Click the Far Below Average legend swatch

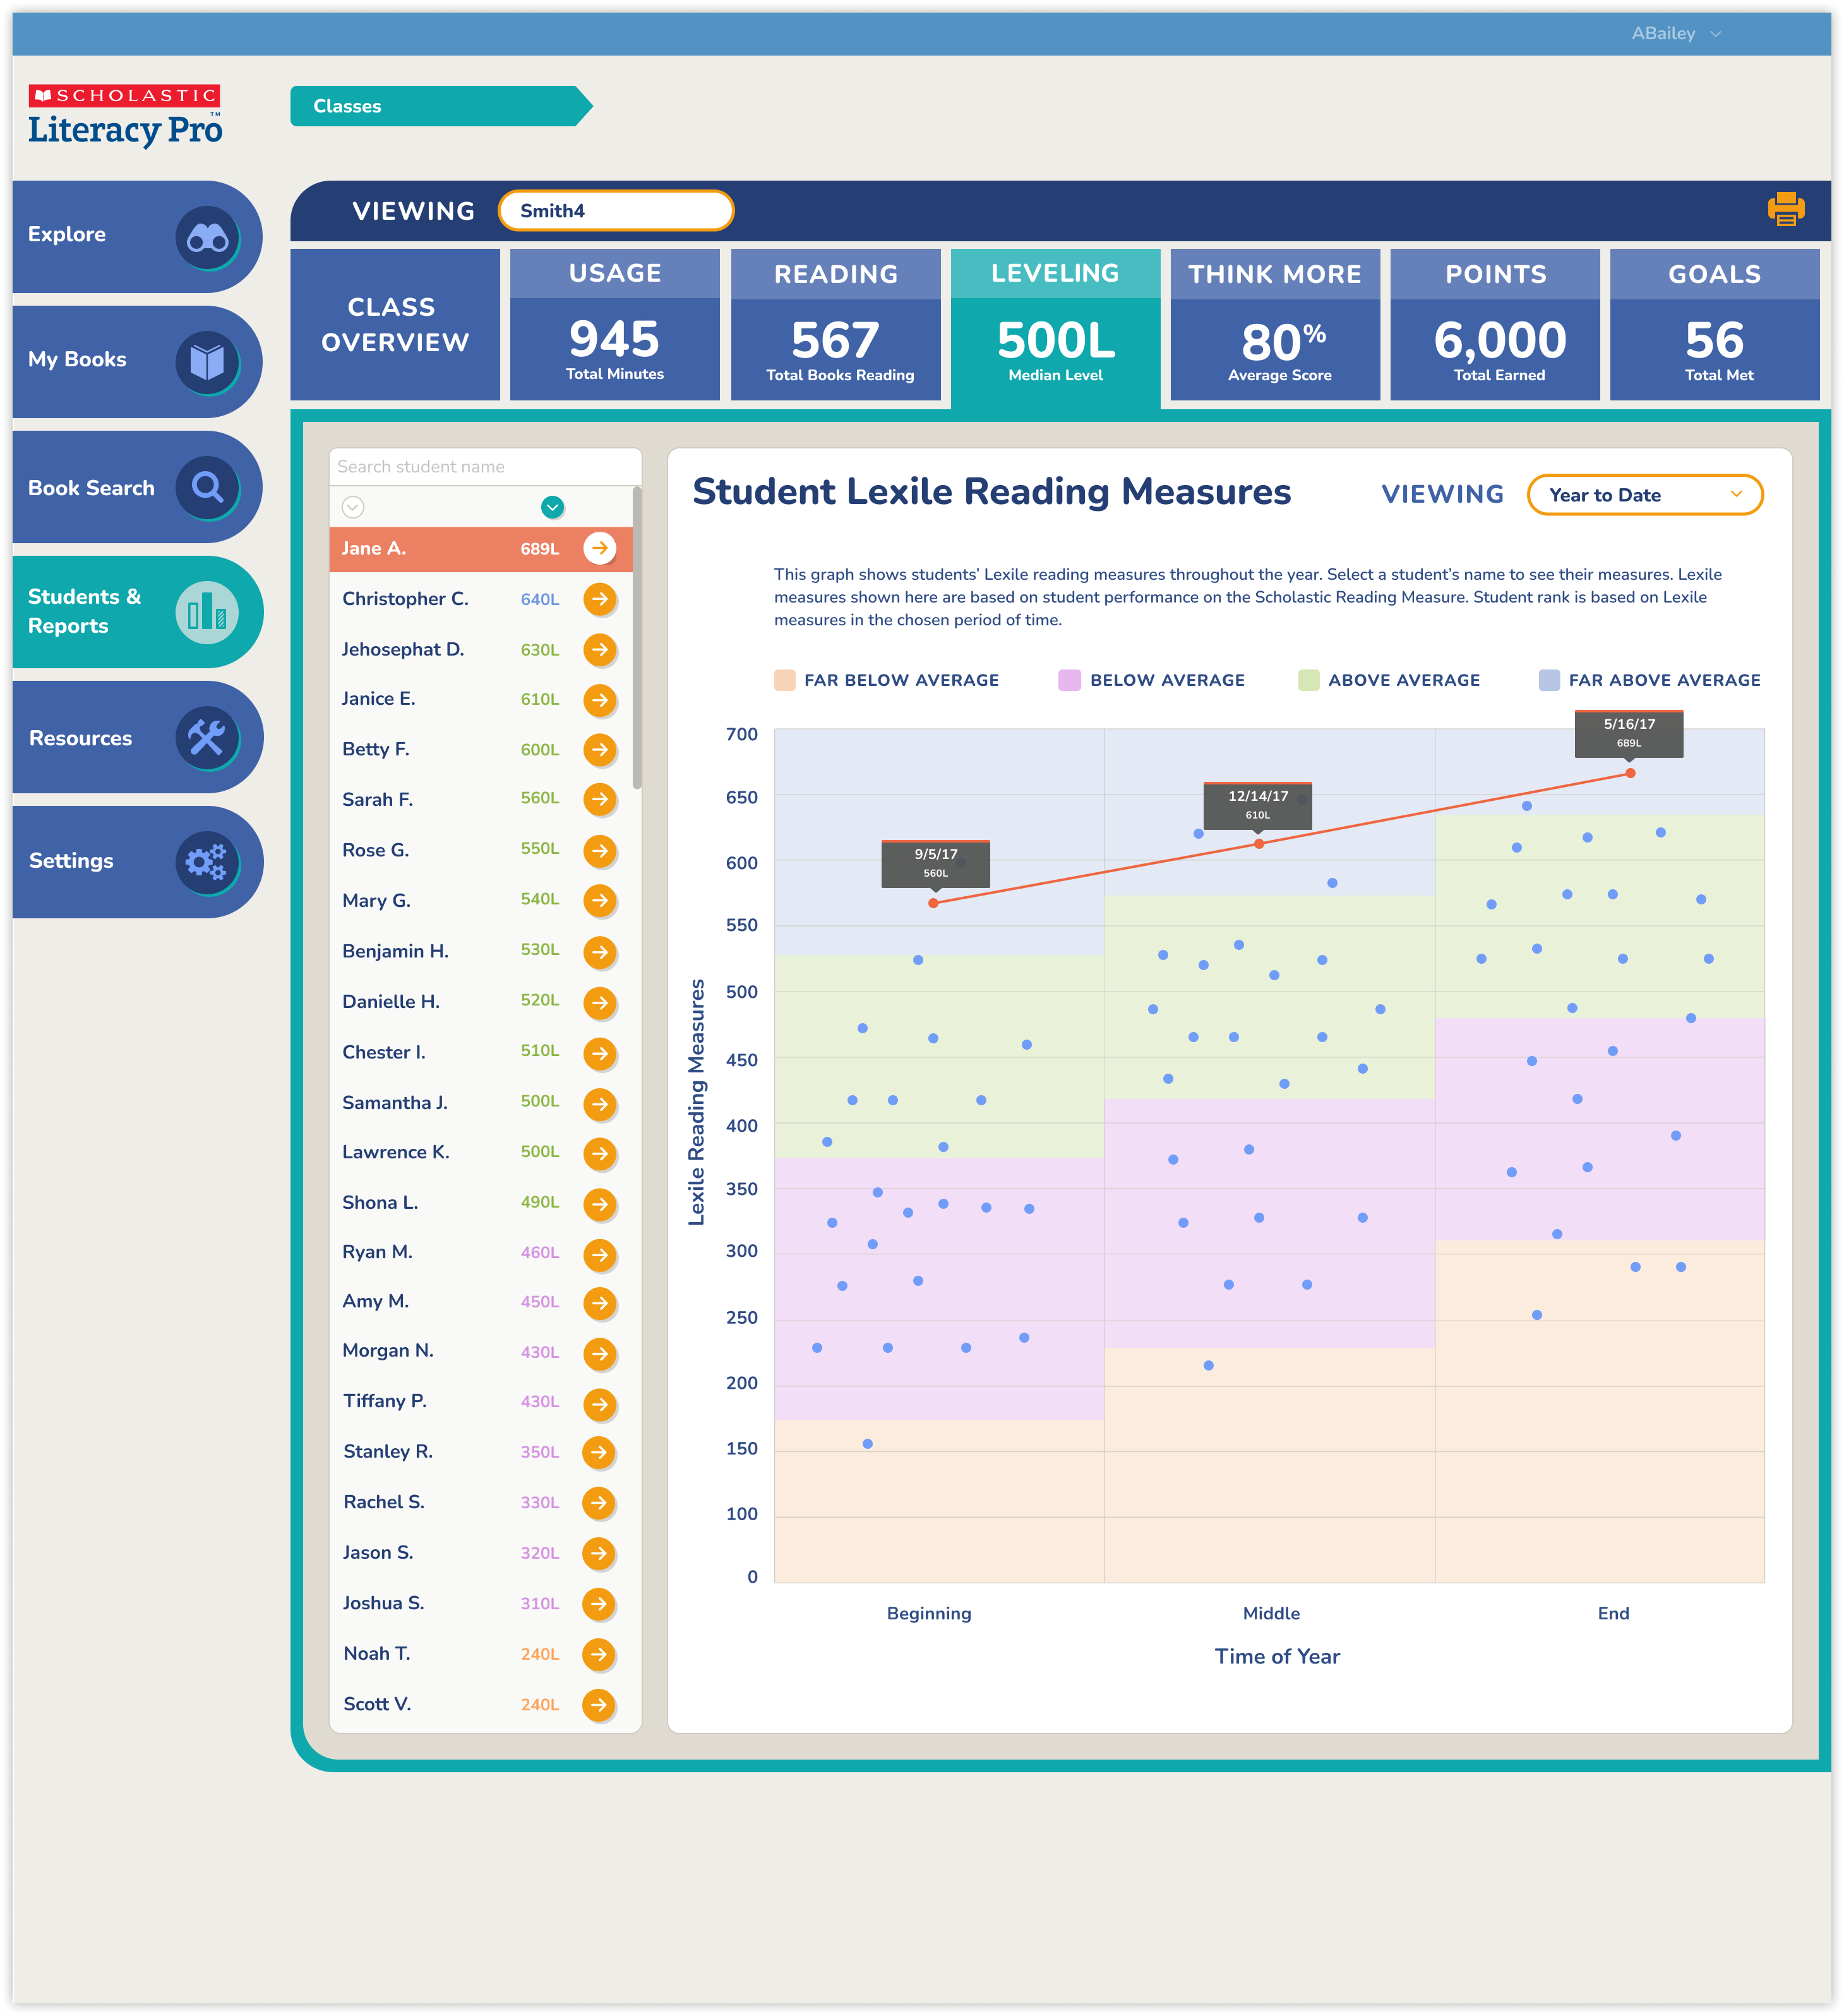(785, 680)
